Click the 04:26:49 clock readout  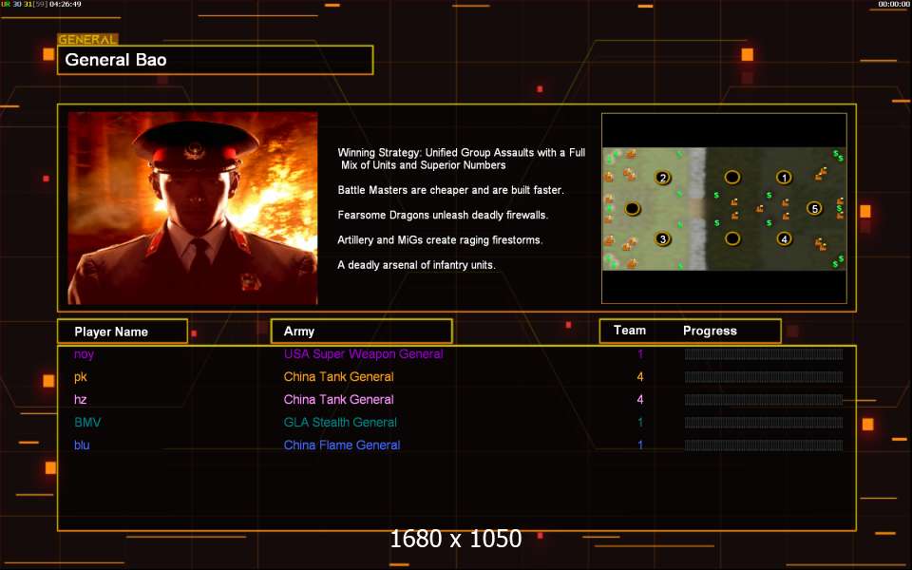66,4
